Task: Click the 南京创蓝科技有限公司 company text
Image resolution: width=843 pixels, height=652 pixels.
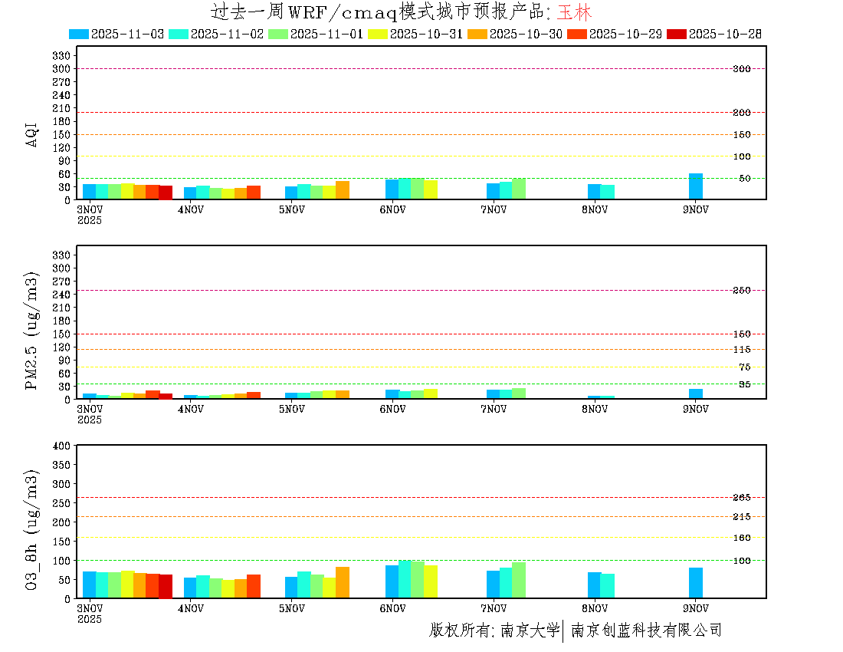Action: (646, 631)
